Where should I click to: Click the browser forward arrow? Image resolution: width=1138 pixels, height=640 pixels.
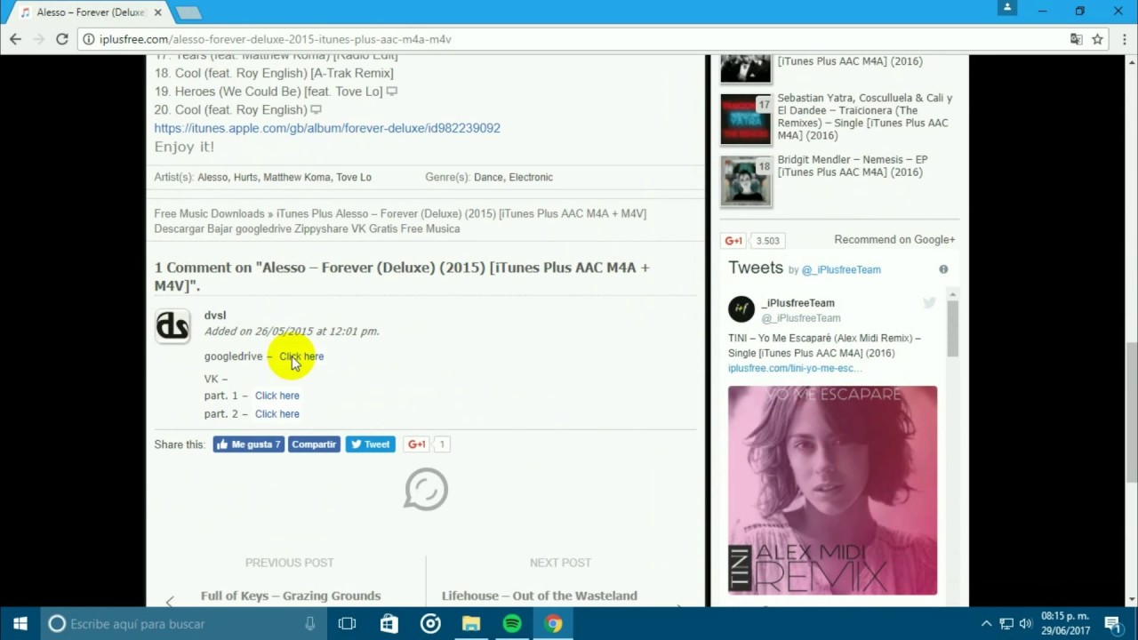[38, 39]
